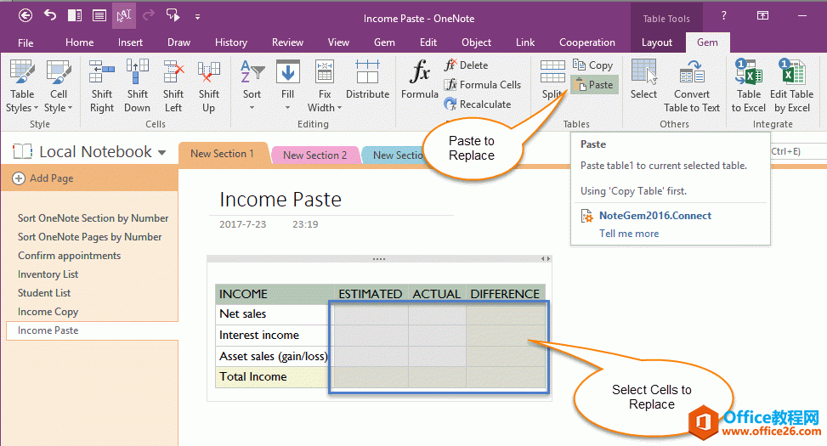Open the Inventory List page
The height and width of the screenshot is (446, 827).
[x=48, y=274]
